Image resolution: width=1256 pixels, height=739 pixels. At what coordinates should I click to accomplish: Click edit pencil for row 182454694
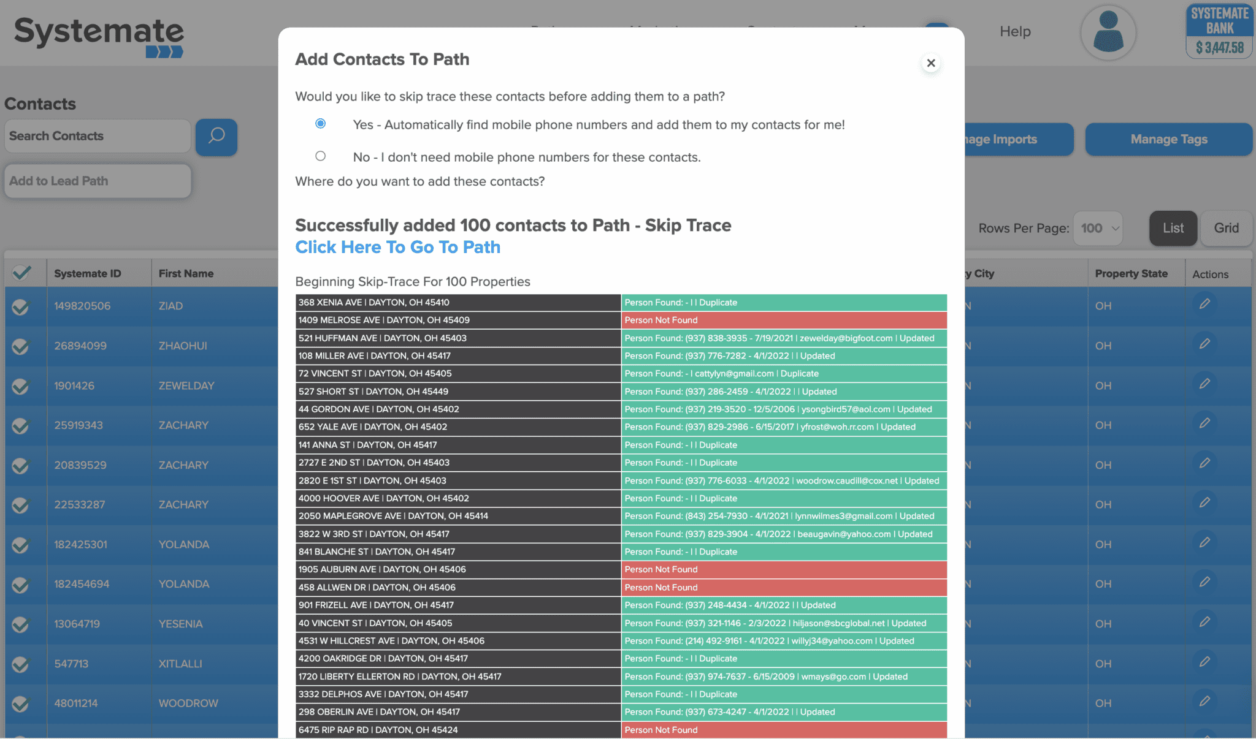1204,582
